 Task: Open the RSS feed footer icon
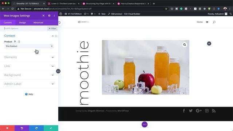click(214, 111)
